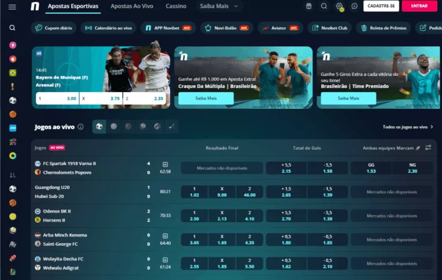Open the Cassino tab

176,6
